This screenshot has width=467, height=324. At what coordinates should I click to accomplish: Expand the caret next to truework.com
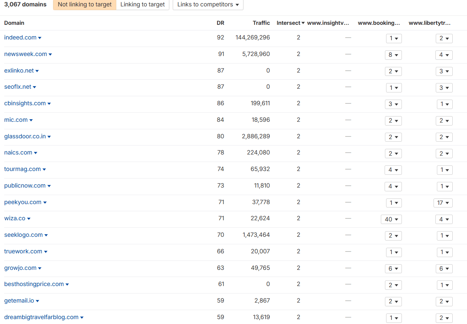click(46, 252)
